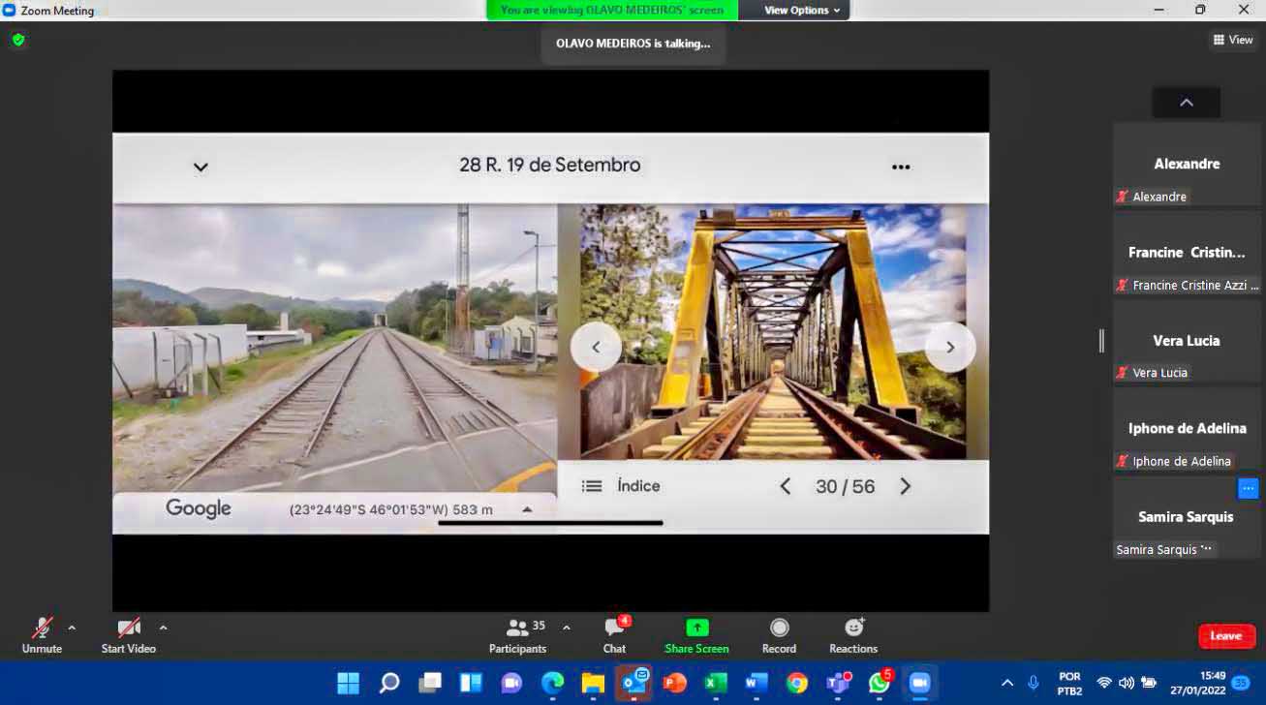
Task: Unmute the microphone
Action: [x=42, y=628]
